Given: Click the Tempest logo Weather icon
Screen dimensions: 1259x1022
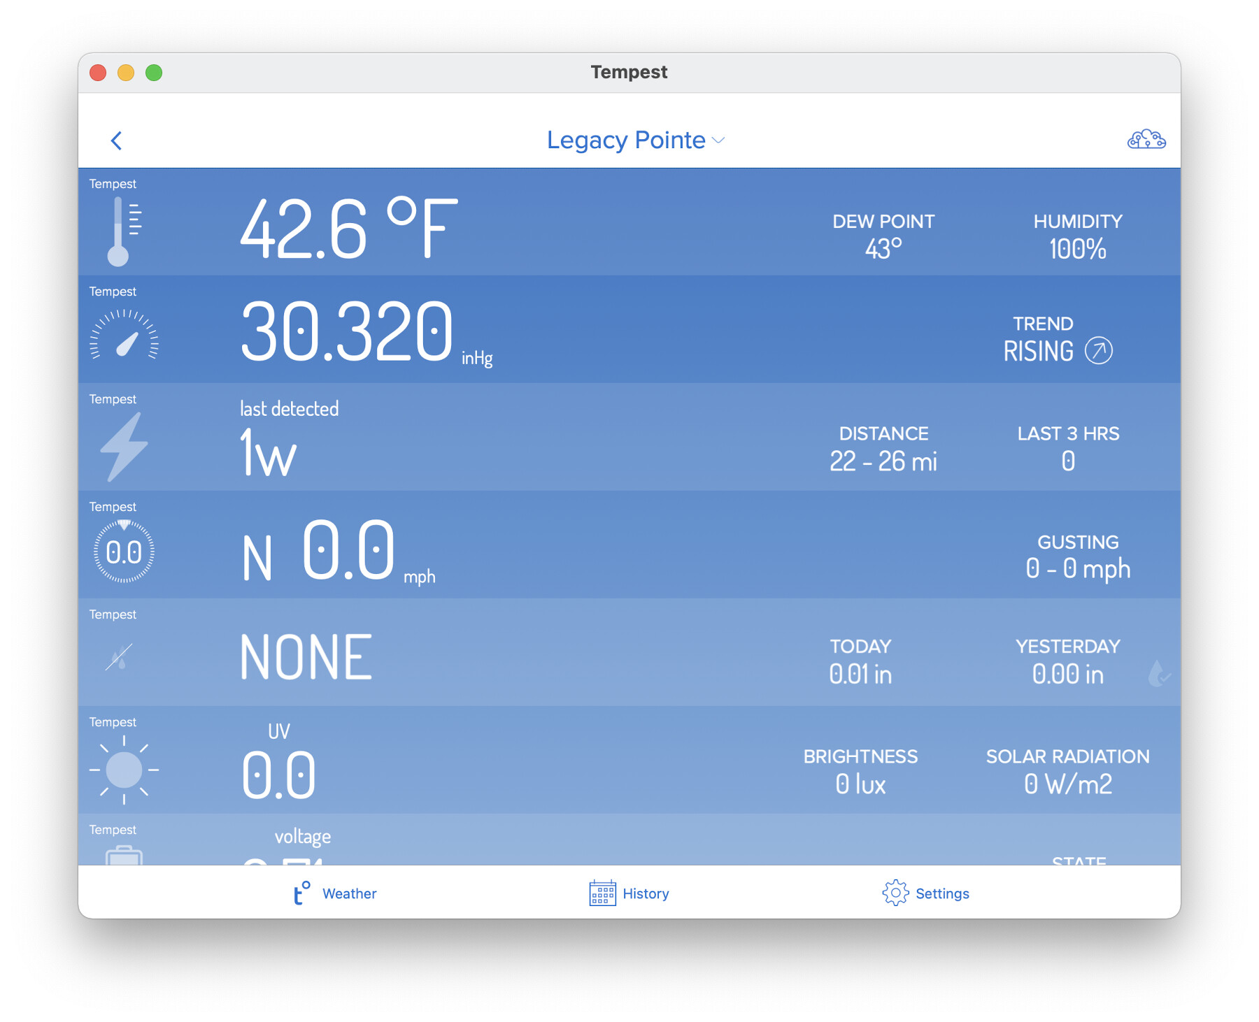Looking at the screenshot, I should [301, 893].
